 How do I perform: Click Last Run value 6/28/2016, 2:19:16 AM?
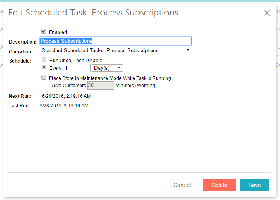[x=64, y=106]
